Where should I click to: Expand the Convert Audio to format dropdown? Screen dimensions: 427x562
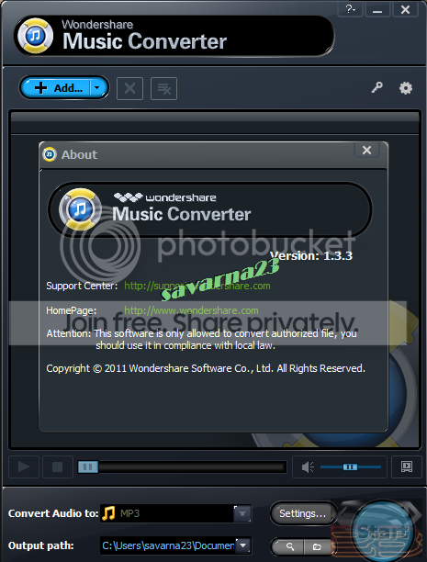click(242, 513)
